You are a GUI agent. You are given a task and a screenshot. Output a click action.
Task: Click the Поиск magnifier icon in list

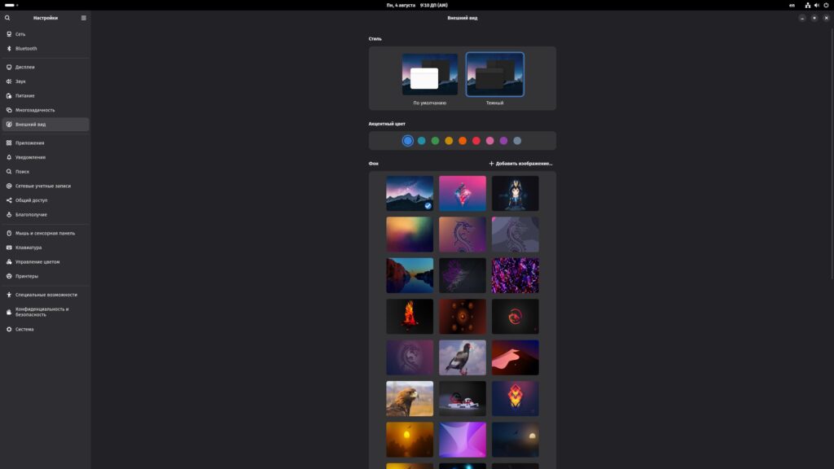pos(9,172)
